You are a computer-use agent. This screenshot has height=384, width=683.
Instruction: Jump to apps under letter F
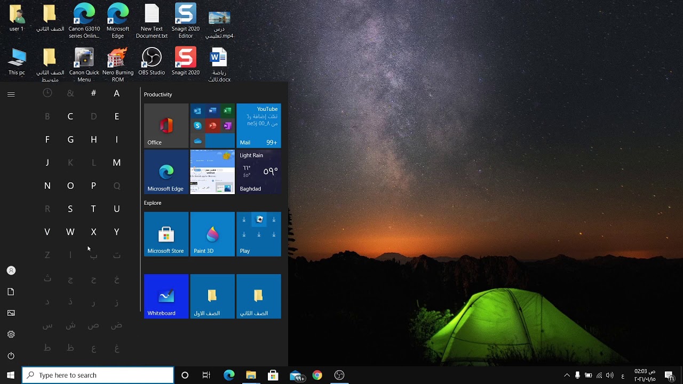pos(47,139)
